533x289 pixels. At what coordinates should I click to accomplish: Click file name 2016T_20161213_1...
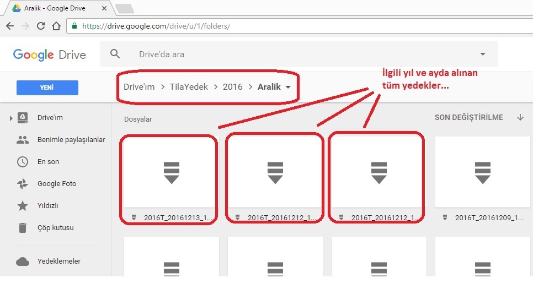point(178,218)
